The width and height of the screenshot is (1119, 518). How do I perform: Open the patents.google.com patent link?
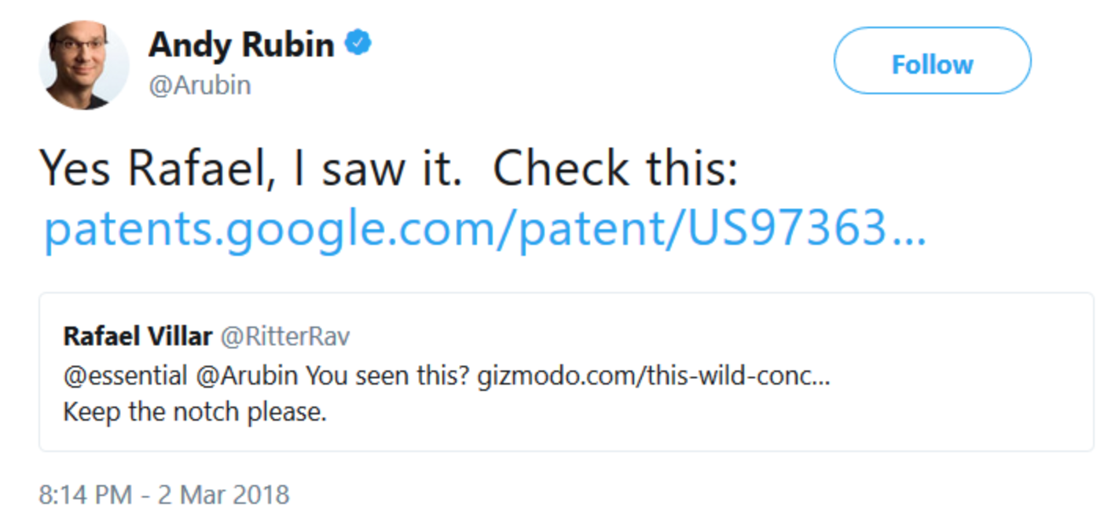pos(485,229)
